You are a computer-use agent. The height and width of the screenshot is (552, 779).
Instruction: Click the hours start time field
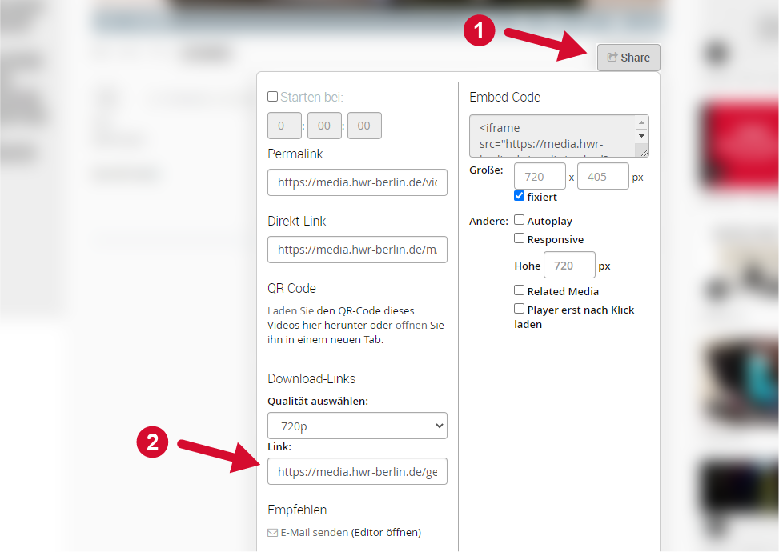point(284,126)
